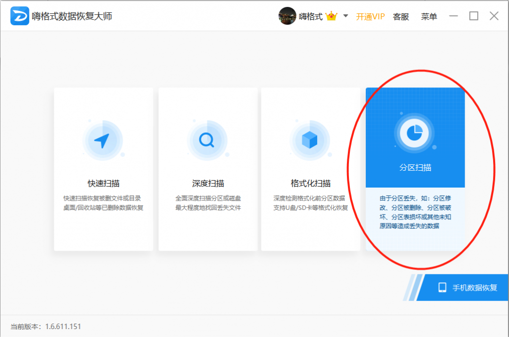
Task: Click the 支持U盘/SD卡等格式化恢复 text
Action: tap(311, 207)
